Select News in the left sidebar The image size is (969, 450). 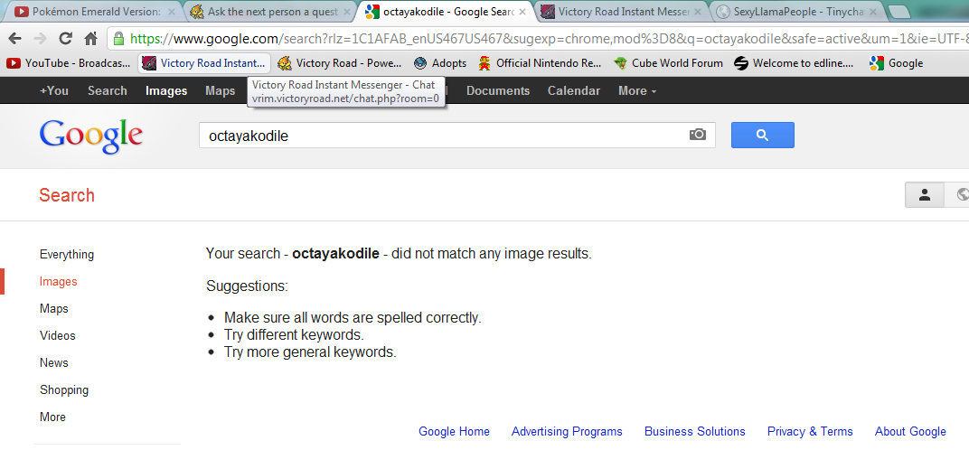[x=53, y=363]
